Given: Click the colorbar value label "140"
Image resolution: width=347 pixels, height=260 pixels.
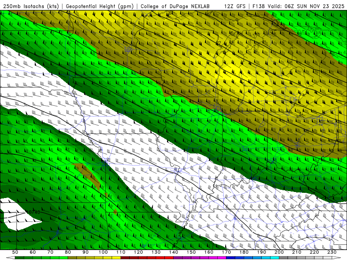Looking at the screenshot, I should click(173, 252).
